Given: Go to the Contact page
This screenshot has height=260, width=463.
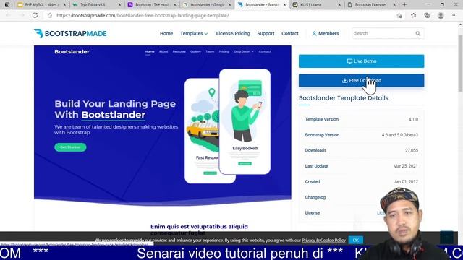Looking at the screenshot, I should coord(290,34).
